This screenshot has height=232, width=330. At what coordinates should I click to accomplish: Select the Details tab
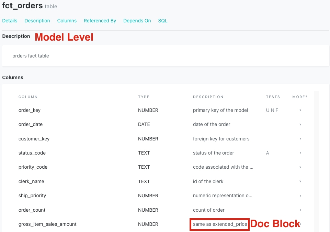(x=10, y=21)
